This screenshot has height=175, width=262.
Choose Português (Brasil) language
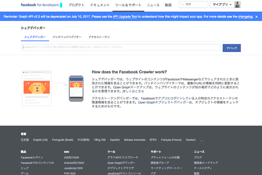[x=62, y=140]
